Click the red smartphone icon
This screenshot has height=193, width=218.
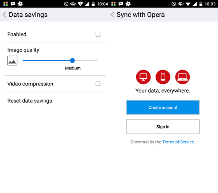point(163,77)
